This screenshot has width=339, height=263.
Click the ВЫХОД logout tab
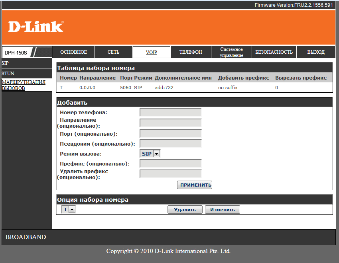pos(316,52)
